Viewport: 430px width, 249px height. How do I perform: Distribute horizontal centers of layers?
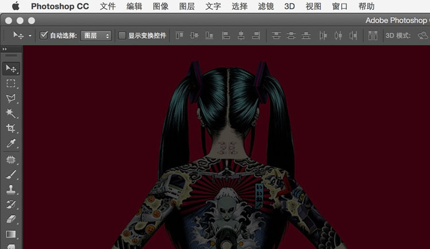pyautogui.click(x=338, y=35)
